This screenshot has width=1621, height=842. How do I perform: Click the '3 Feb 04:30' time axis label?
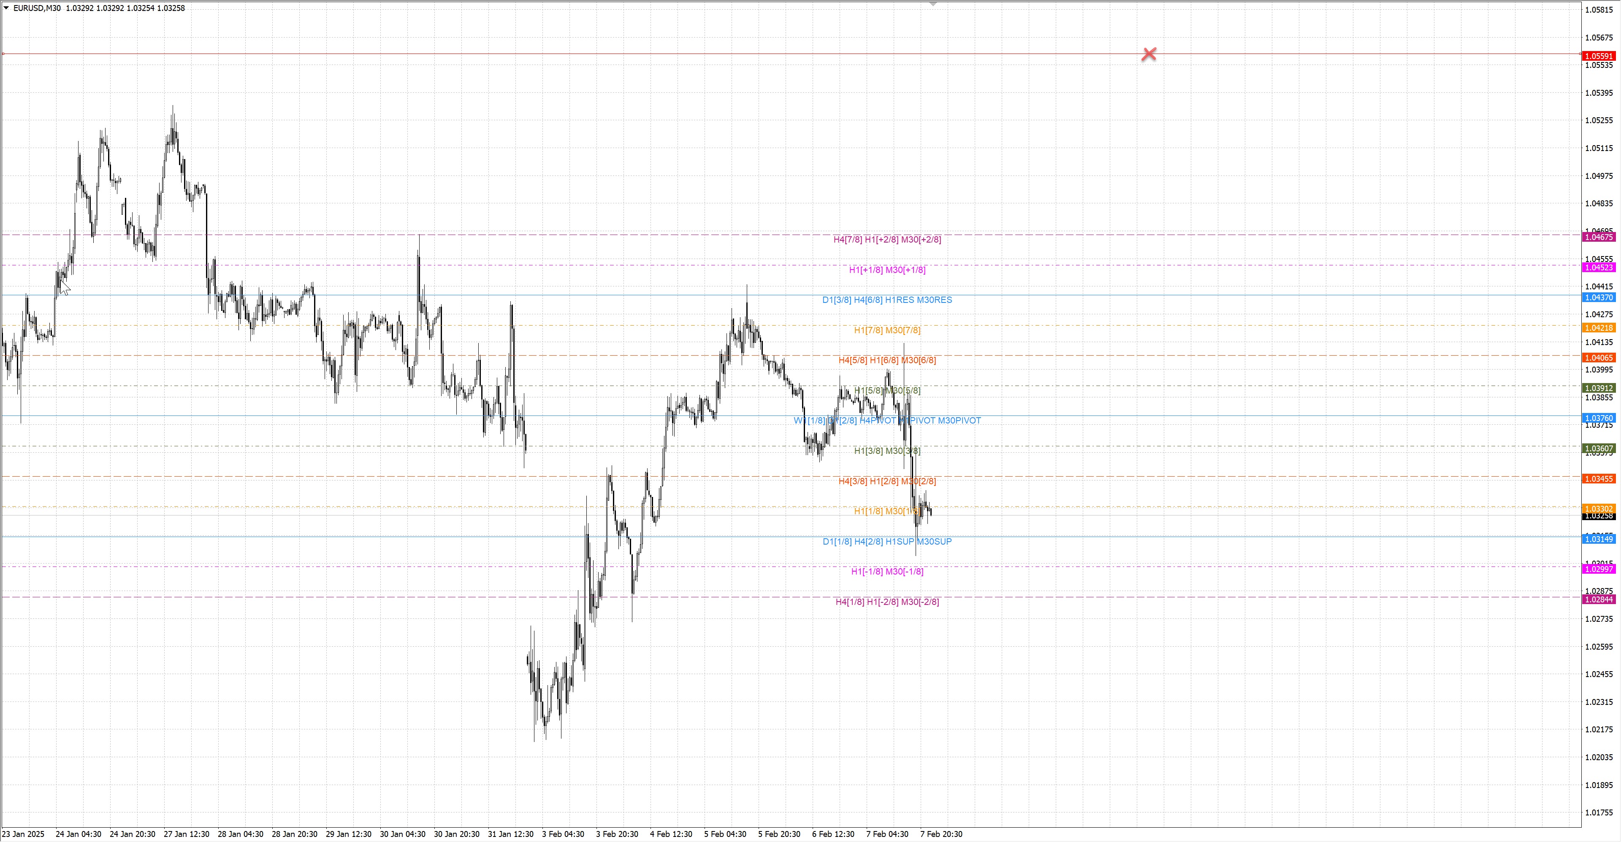[x=563, y=834]
